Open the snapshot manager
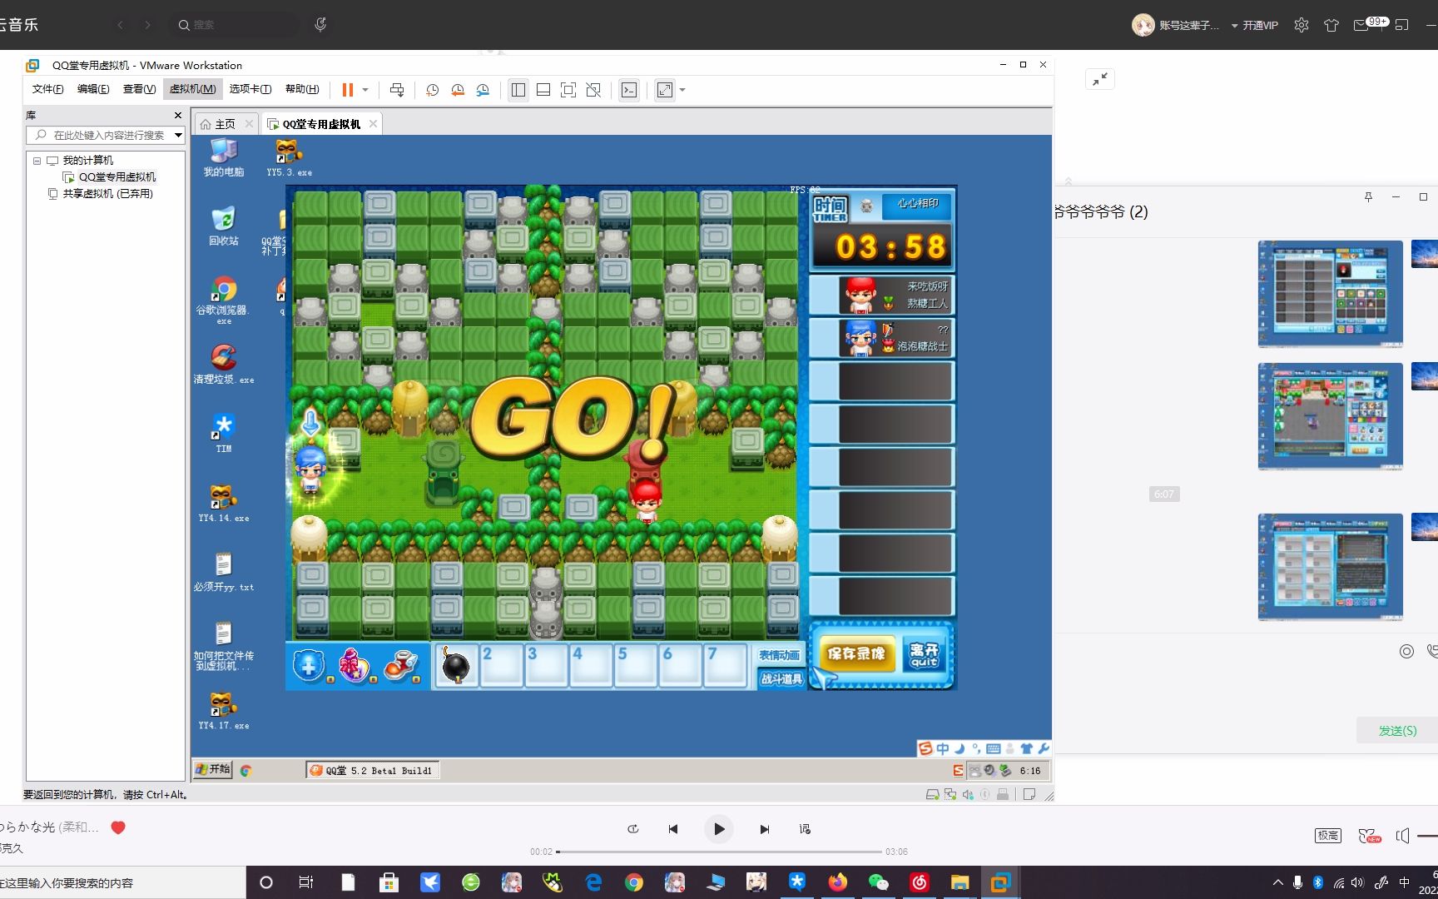Screen dimensions: 1438x899 coord(483,90)
